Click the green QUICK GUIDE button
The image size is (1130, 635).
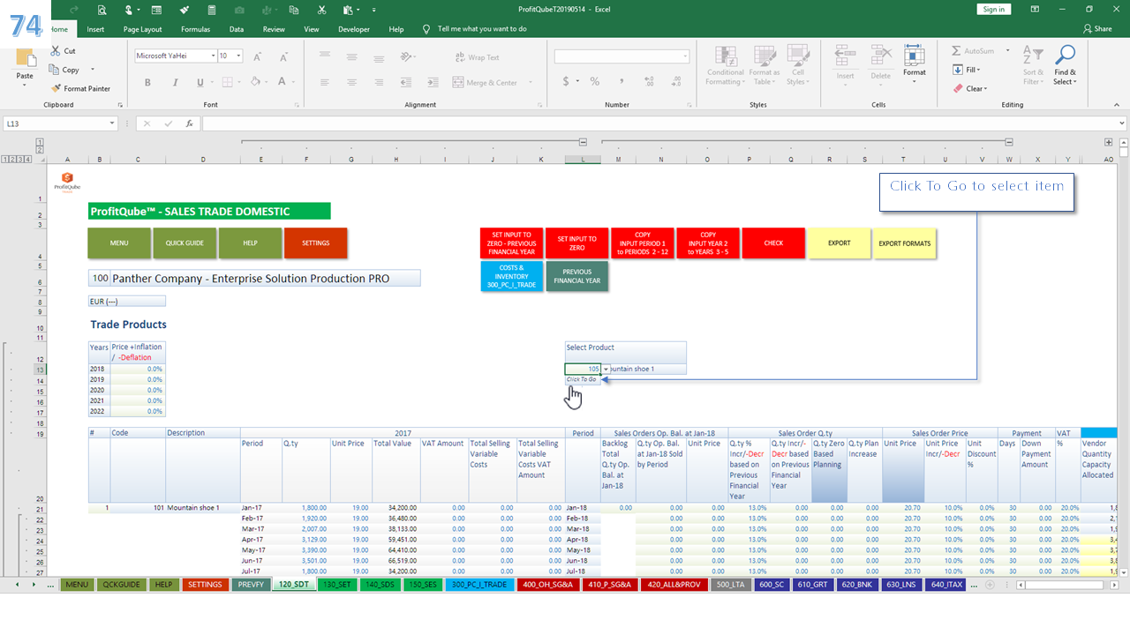(x=185, y=243)
